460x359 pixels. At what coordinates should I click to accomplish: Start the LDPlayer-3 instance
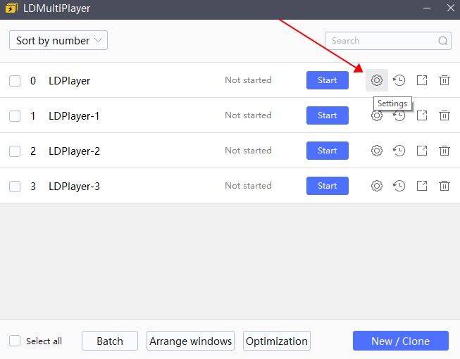point(328,186)
